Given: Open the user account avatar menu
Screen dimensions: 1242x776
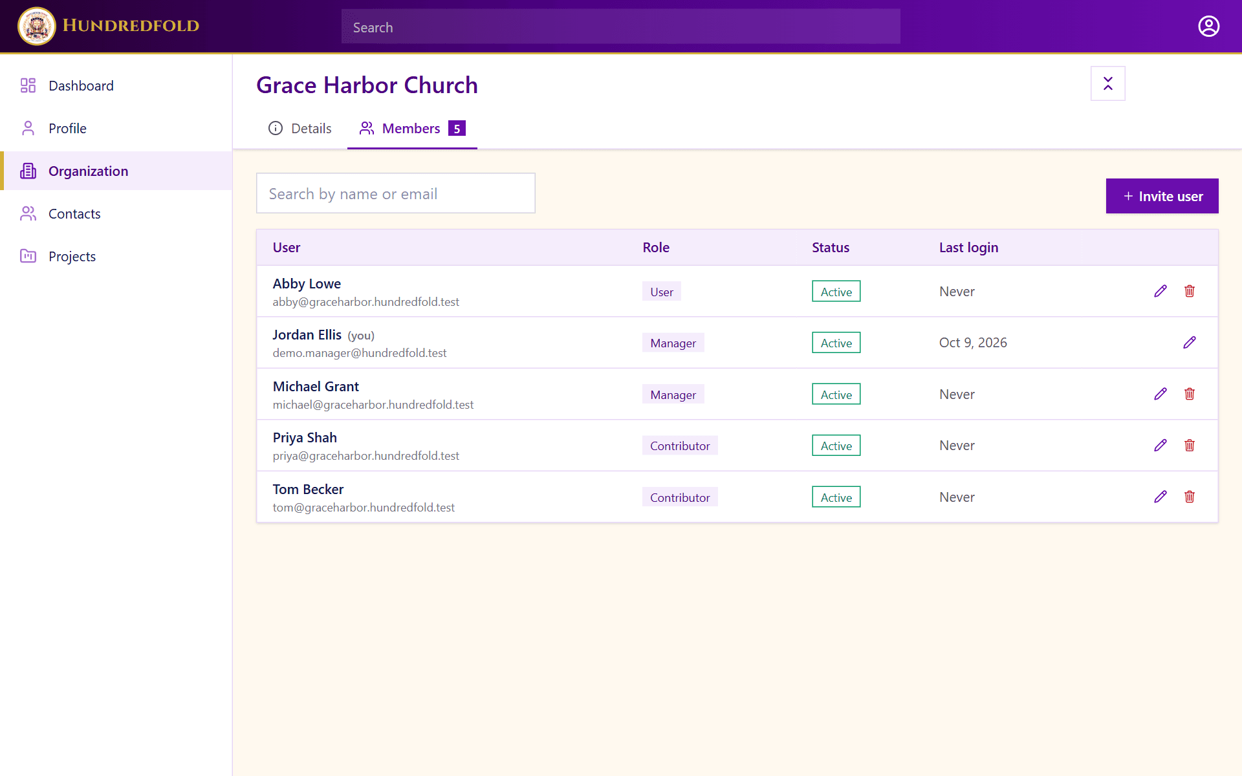Looking at the screenshot, I should pos(1208,26).
